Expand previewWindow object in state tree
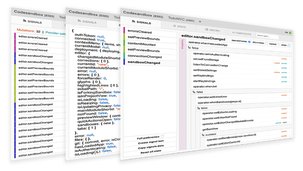This screenshot has height=171, width=303. tap(99, 116)
